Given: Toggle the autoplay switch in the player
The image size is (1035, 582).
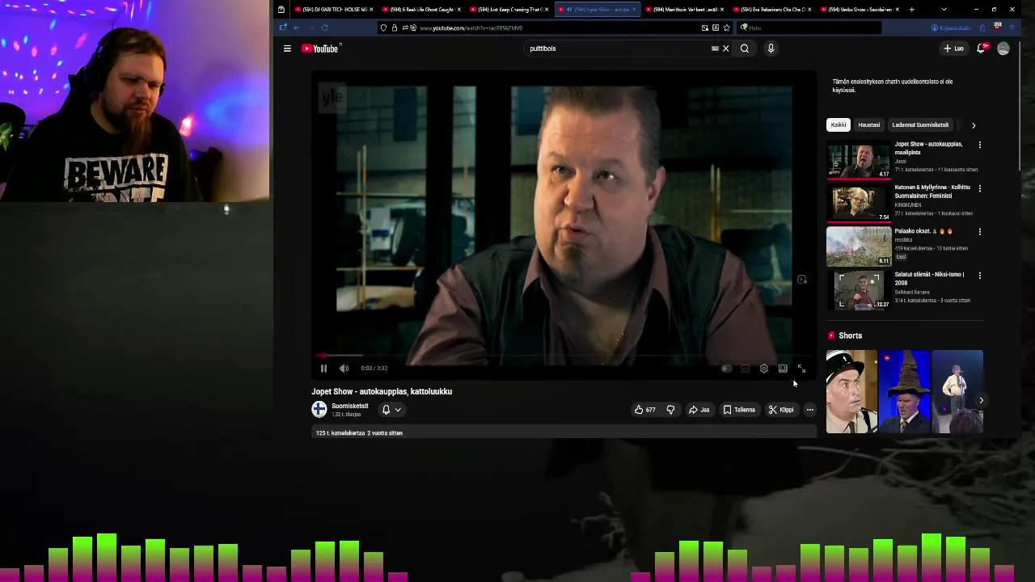Looking at the screenshot, I should (726, 369).
